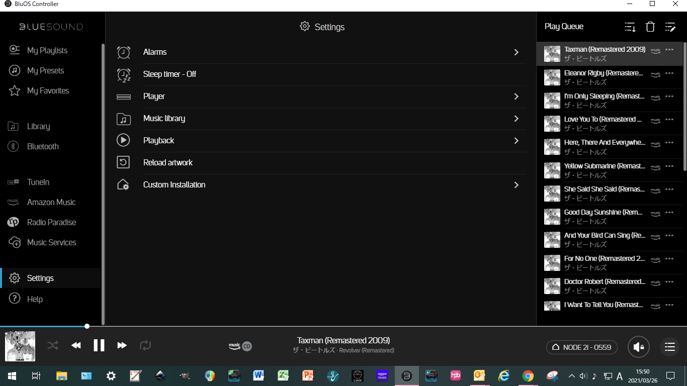Open the Windows notification center
687x386 pixels.
[670, 376]
